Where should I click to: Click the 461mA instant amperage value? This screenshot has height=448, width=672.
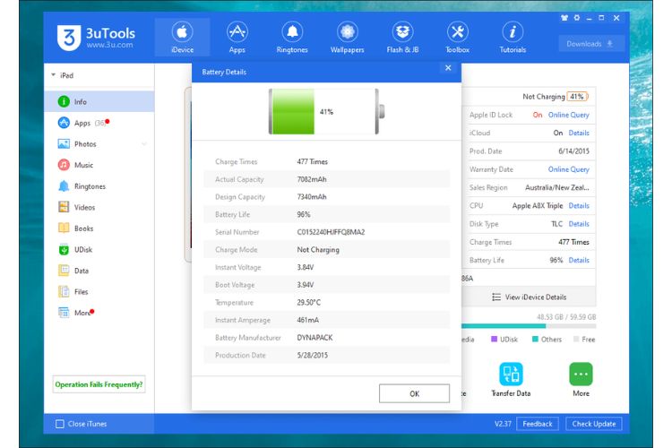click(307, 320)
